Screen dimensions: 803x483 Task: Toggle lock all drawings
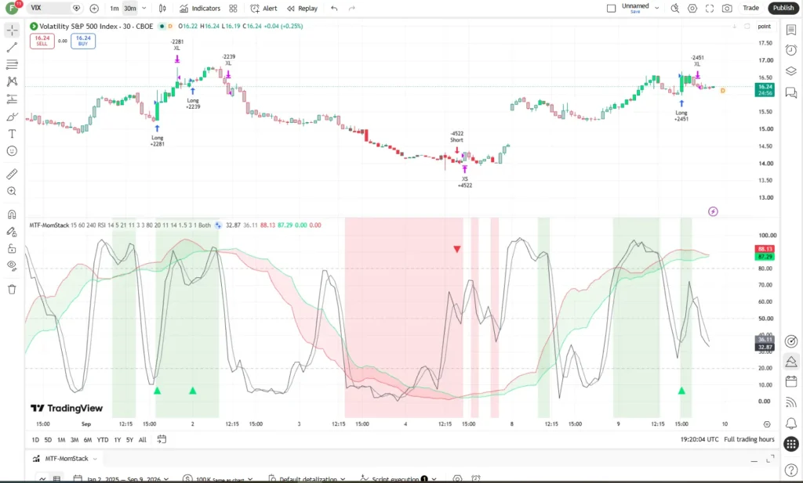pos(13,248)
